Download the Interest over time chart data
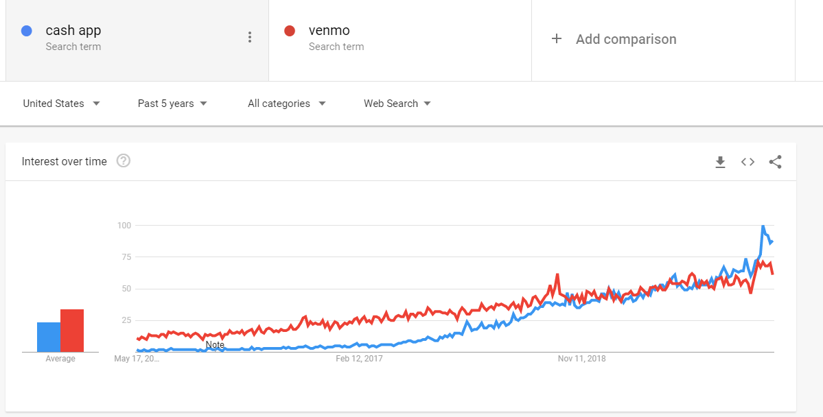 (x=720, y=162)
